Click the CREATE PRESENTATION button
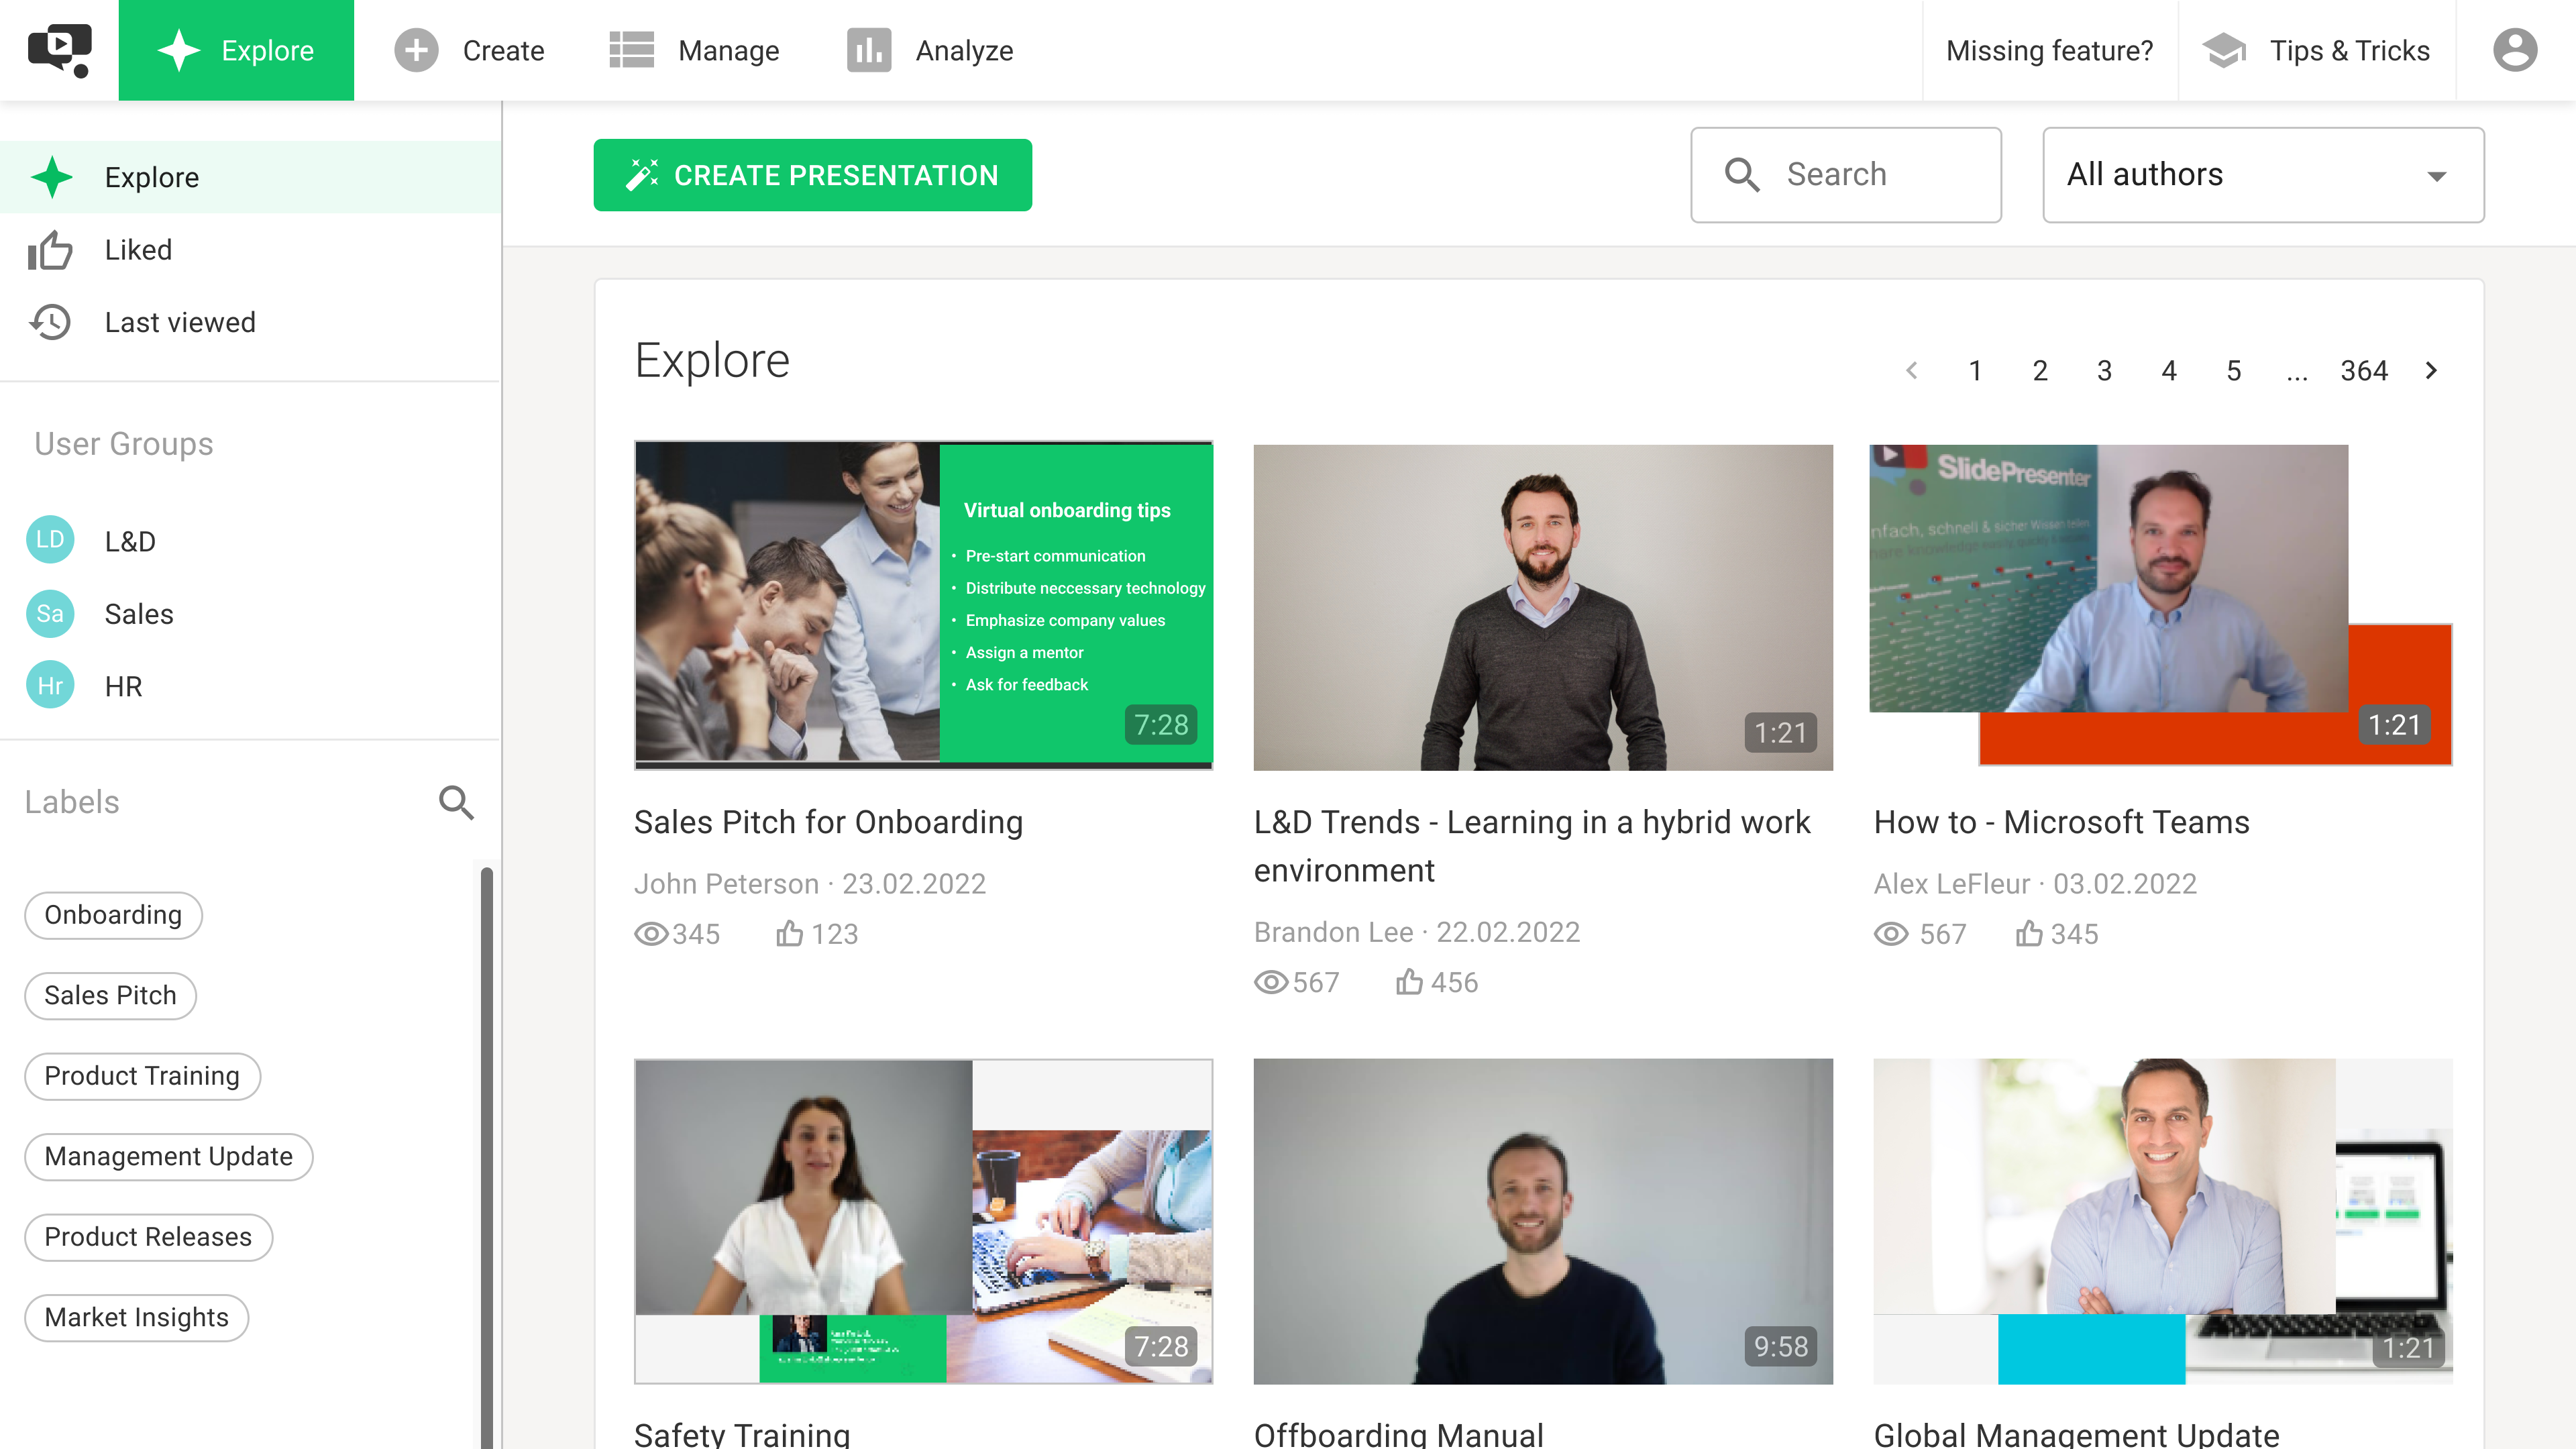This screenshot has width=2576, height=1449. [x=812, y=175]
